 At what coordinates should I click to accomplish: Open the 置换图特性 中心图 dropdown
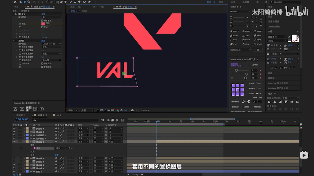(51, 60)
